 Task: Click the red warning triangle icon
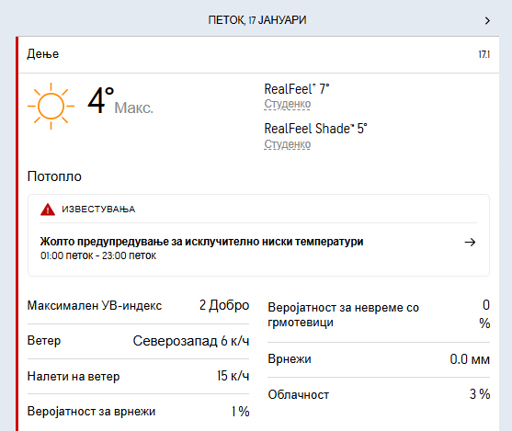(x=48, y=210)
